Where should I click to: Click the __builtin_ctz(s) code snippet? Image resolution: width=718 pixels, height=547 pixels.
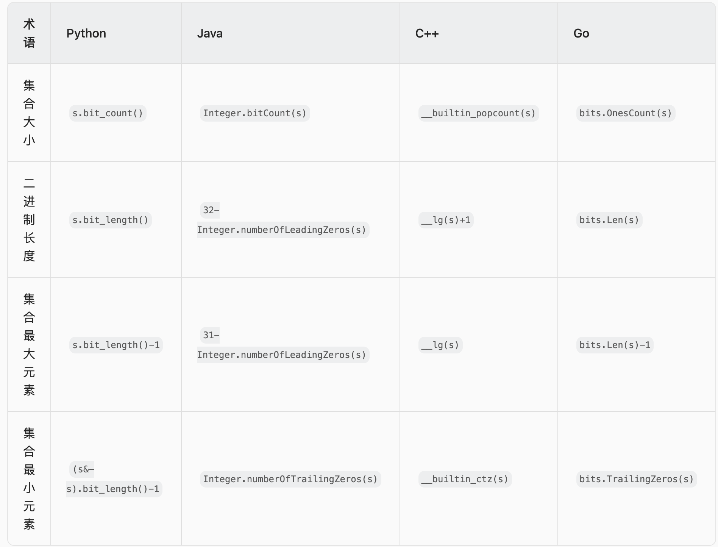(x=465, y=479)
